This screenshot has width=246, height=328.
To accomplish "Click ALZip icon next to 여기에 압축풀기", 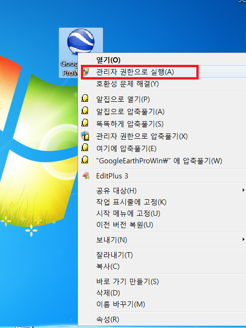I will [x=85, y=148].
